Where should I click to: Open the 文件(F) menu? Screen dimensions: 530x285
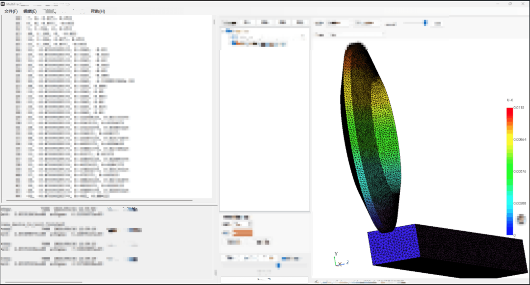pyautogui.click(x=11, y=11)
